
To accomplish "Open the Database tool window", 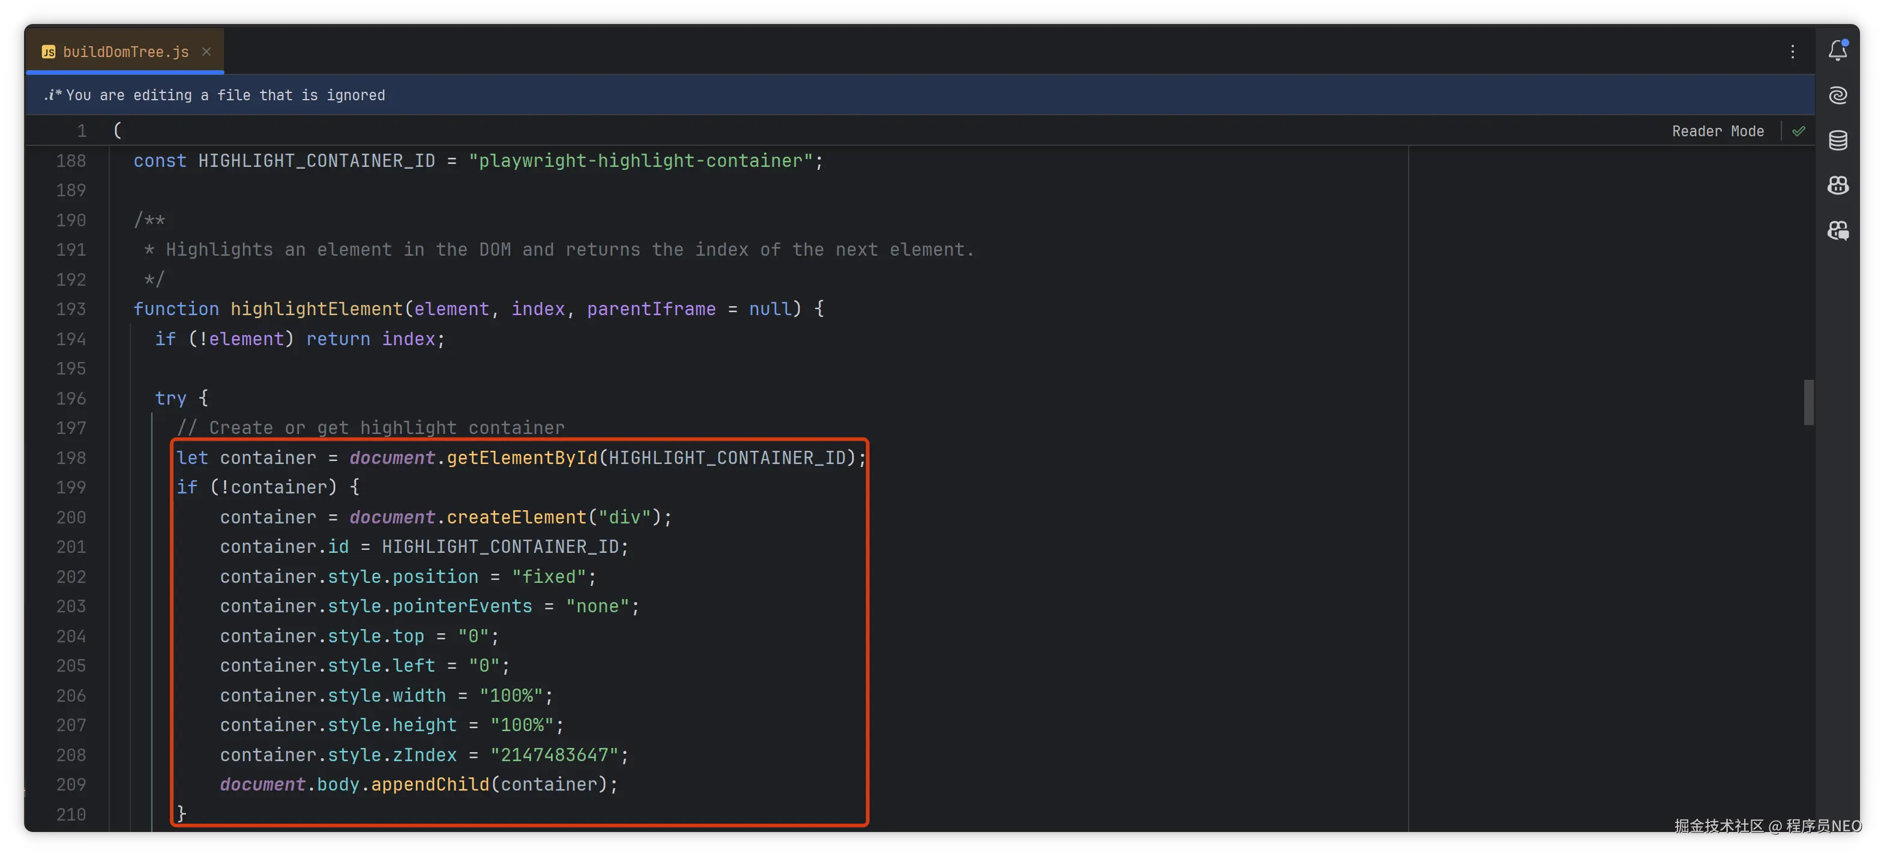I will [x=1838, y=140].
